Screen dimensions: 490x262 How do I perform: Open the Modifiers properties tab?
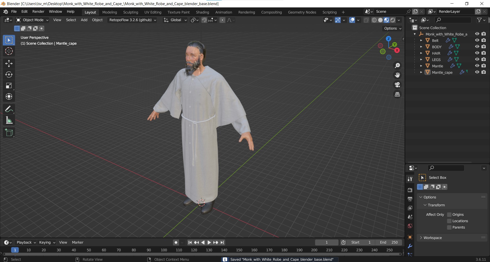point(410,246)
